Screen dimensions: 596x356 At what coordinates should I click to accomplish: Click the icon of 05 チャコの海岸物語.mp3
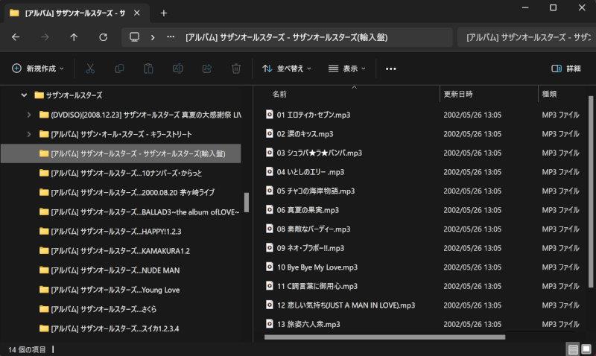click(x=270, y=191)
